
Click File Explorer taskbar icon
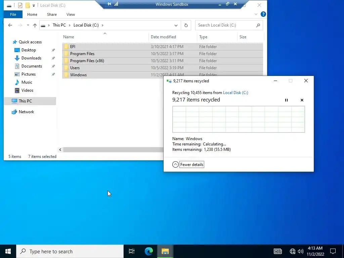[165, 251]
